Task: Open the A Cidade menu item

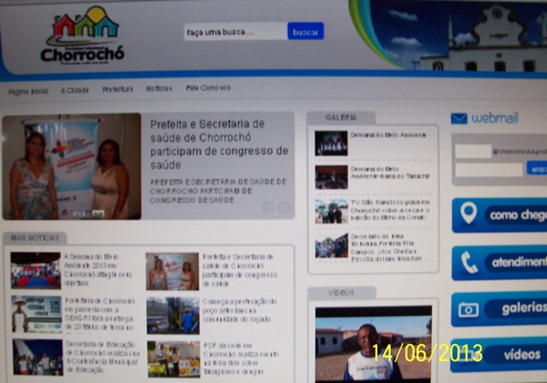Action: point(74,89)
